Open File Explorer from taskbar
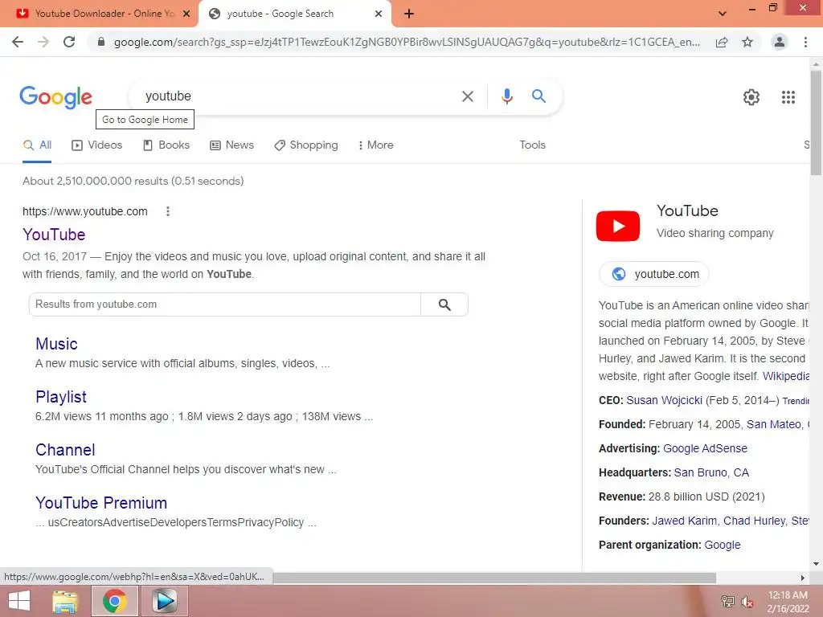This screenshot has height=617, width=823. coord(65,601)
